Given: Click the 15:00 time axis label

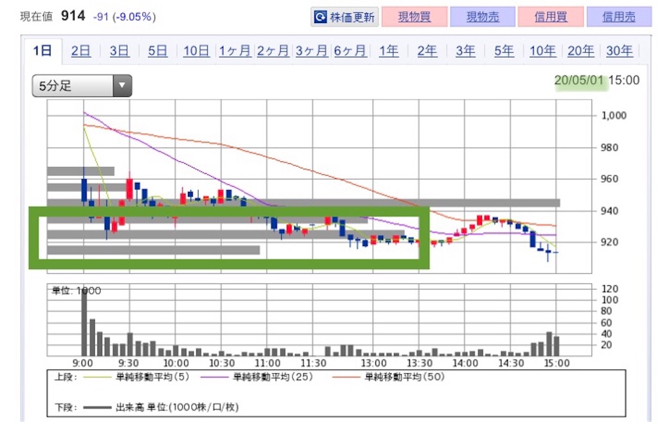Looking at the screenshot, I should click(556, 363).
